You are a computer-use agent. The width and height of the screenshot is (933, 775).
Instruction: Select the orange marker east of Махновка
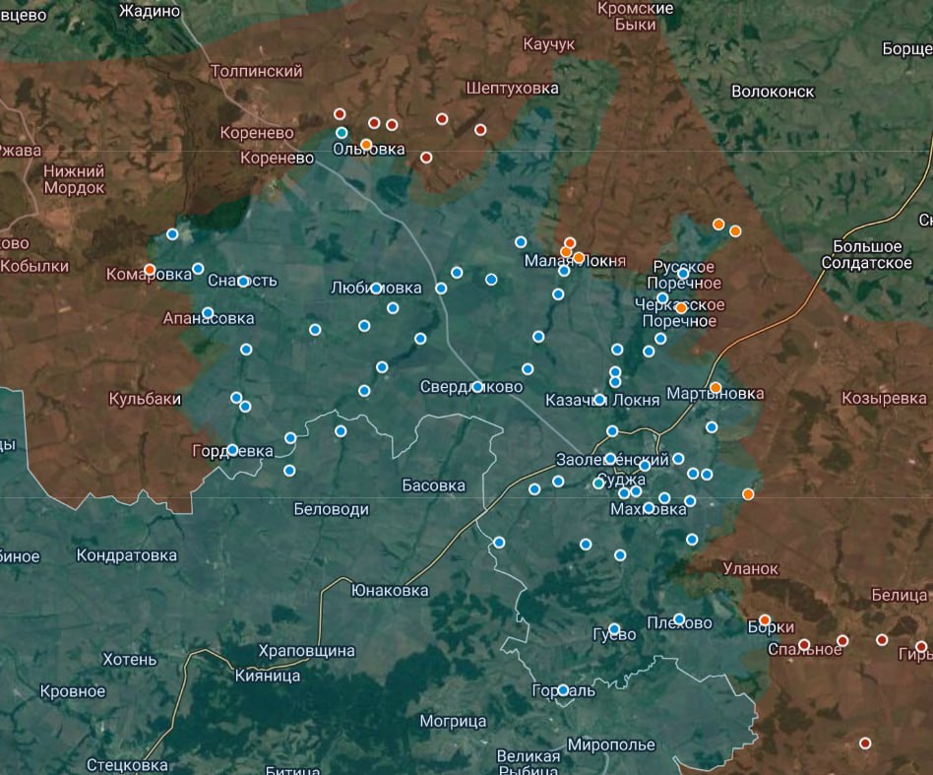pyautogui.click(x=748, y=494)
